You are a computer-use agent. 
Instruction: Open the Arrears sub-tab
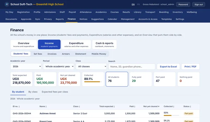pos(66,54)
